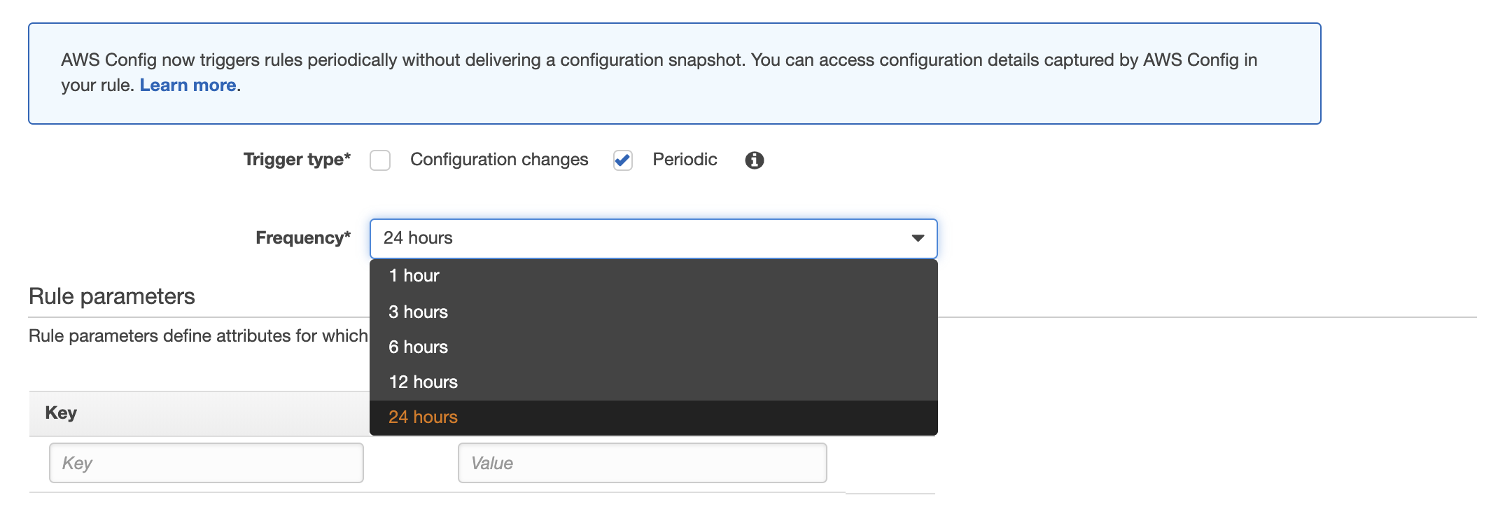The image size is (1498, 507).
Task: Click the Key input field
Action: coord(206,463)
